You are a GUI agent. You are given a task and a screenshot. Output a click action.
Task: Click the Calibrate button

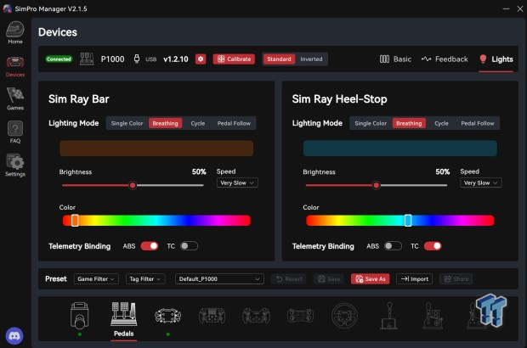point(233,59)
